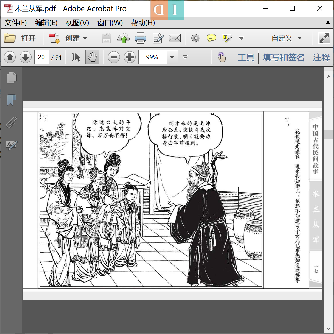Viewport: 334px width, 334px height.
Task: Click the touch mode hand icon
Action: tap(221, 57)
